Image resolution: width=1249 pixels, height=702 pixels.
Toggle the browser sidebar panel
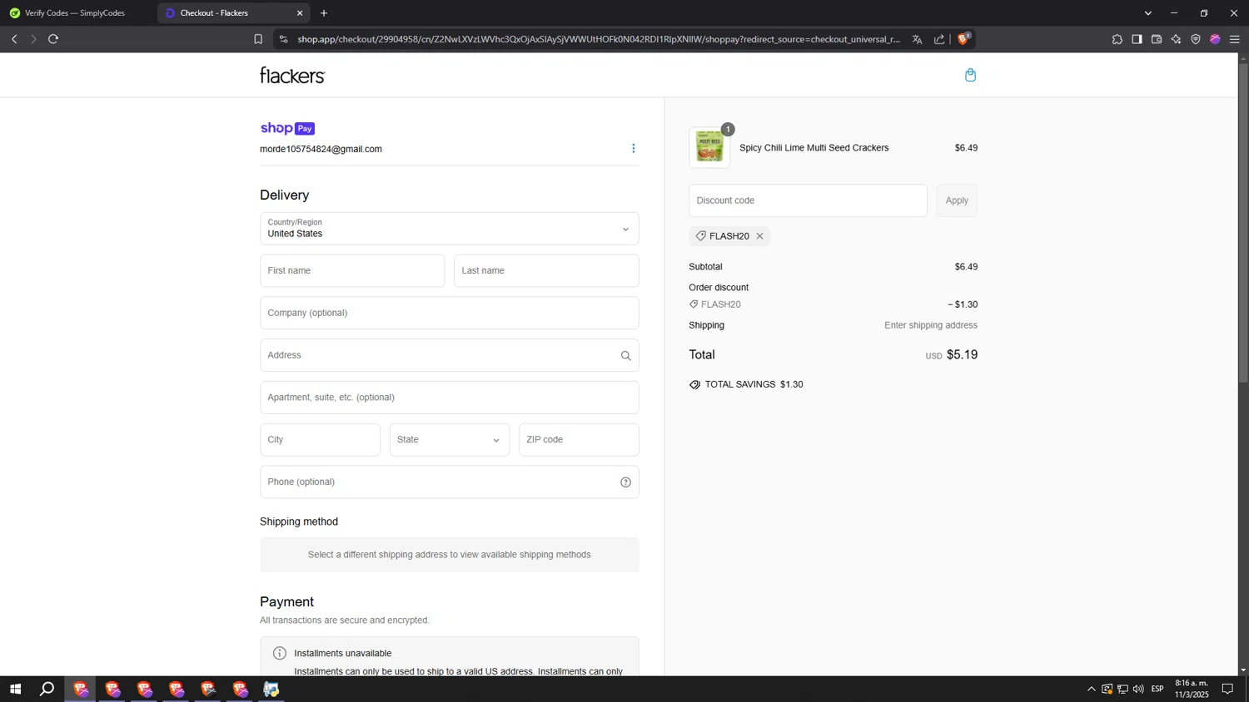pos(1137,39)
